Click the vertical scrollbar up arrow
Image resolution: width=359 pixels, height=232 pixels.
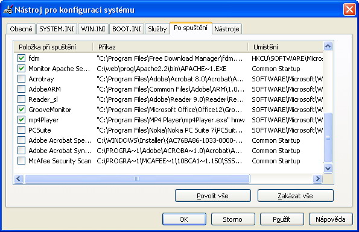click(328, 46)
